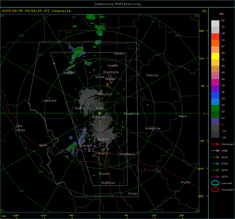This screenshot has height=219, width=235.
Task: Click the white plus marker east of ThreeHills
Action: coord(148,105)
